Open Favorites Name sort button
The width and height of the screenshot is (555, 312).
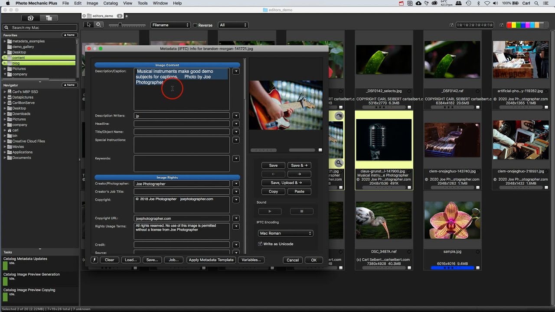coord(69,35)
